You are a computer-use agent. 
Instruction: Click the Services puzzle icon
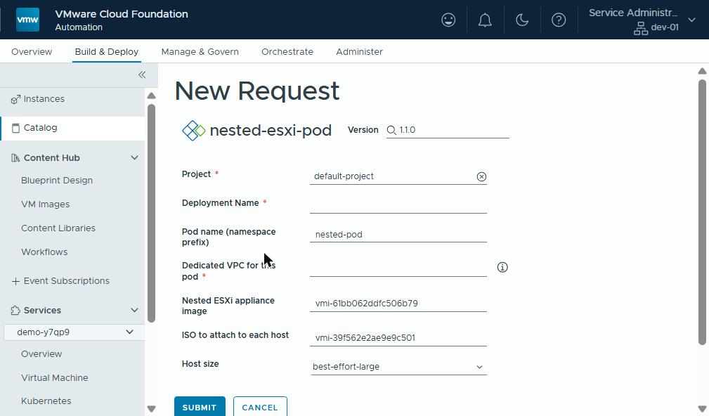[15, 310]
